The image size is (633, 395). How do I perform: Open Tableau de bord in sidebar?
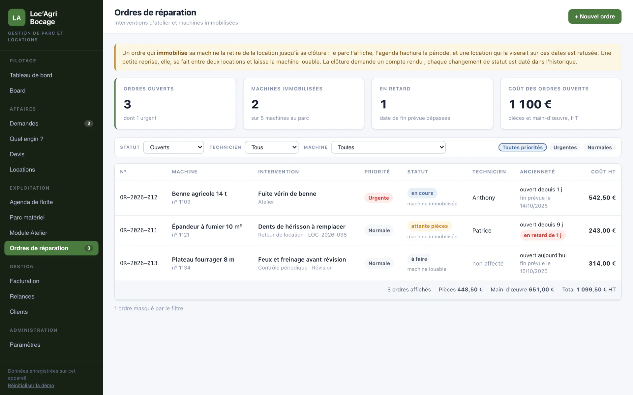(51, 75)
